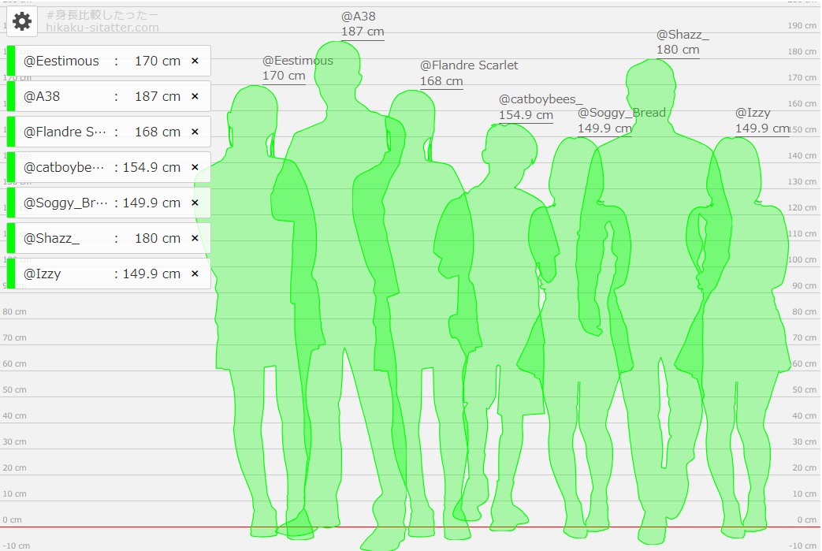Remove @Eestimous entry with its × button
Image resolution: width=822 pixels, height=551 pixels.
point(195,61)
